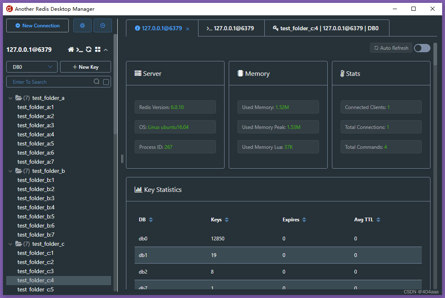Open the settings gear button
445x298 pixels.
point(82,26)
